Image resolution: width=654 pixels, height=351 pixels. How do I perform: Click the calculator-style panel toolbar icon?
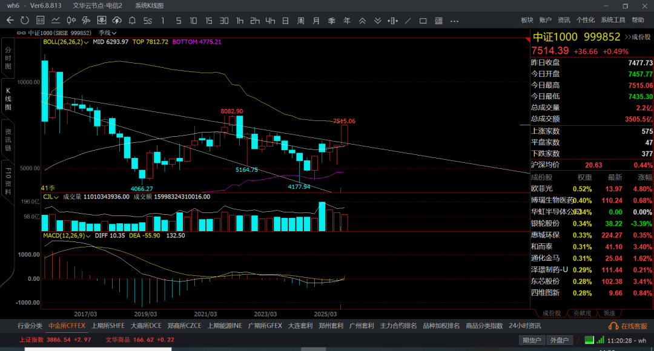[101, 21]
